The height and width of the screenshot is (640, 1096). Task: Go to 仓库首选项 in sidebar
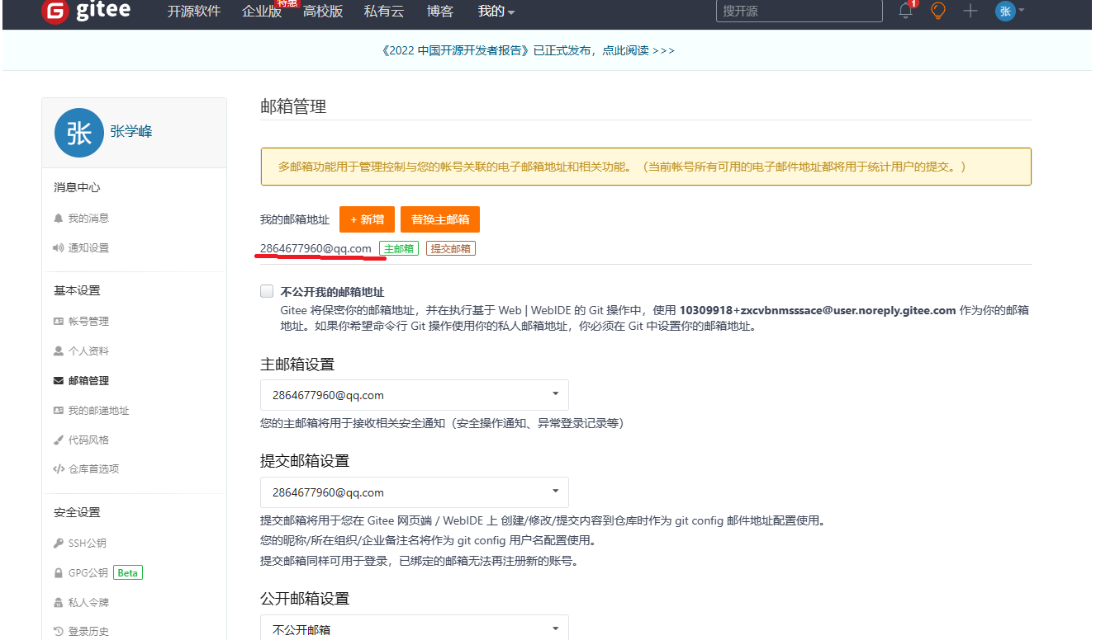tap(94, 468)
